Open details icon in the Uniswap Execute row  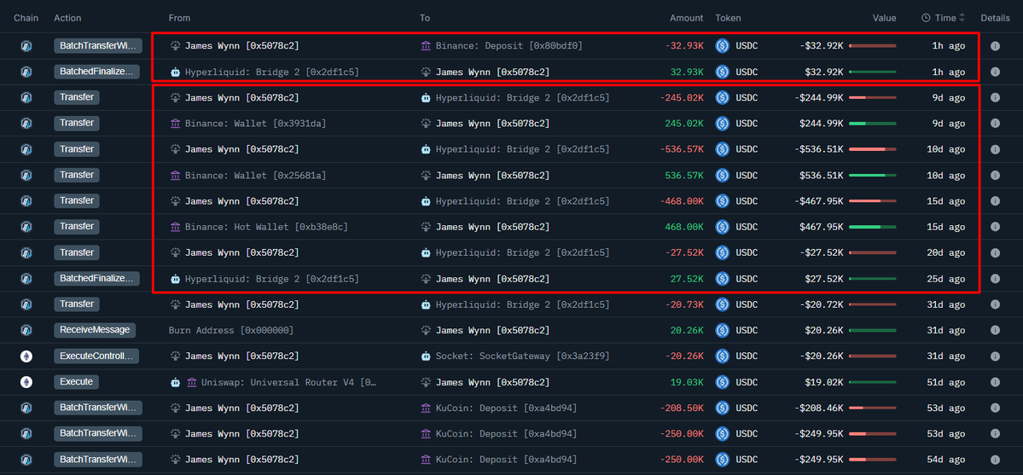click(x=995, y=382)
